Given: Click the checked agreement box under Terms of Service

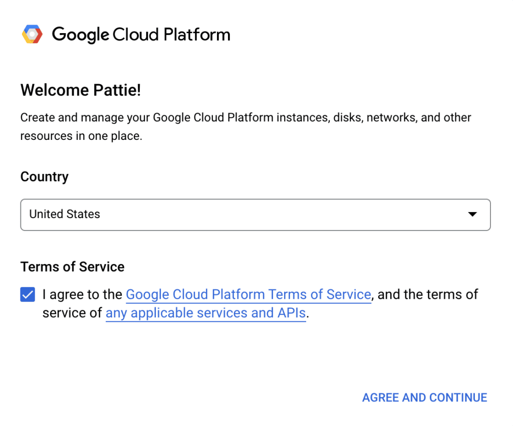Looking at the screenshot, I should tap(28, 294).
